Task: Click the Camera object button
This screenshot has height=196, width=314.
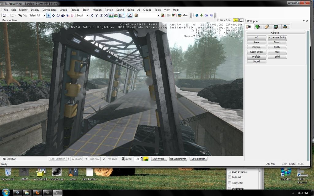Action: coord(256,47)
